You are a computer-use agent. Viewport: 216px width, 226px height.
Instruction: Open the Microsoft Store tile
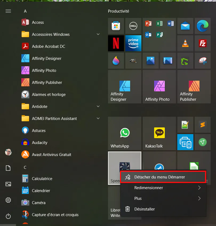(116, 26)
